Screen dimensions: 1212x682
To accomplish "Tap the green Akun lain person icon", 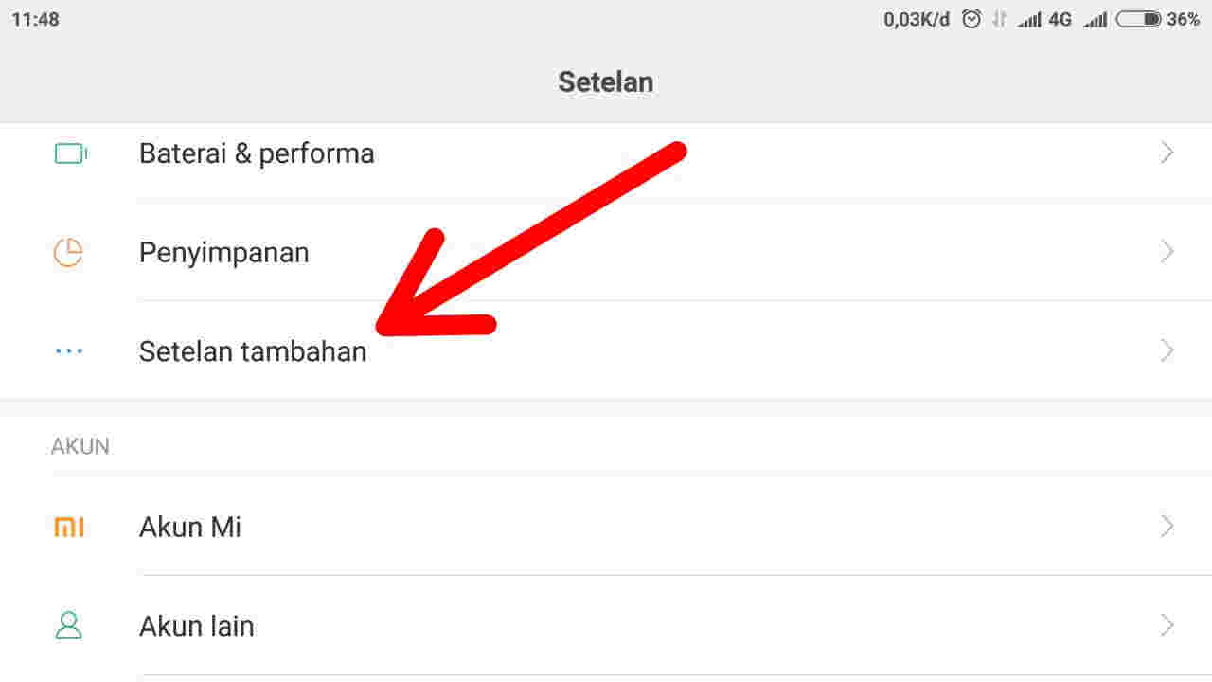I will pos(69,626).
